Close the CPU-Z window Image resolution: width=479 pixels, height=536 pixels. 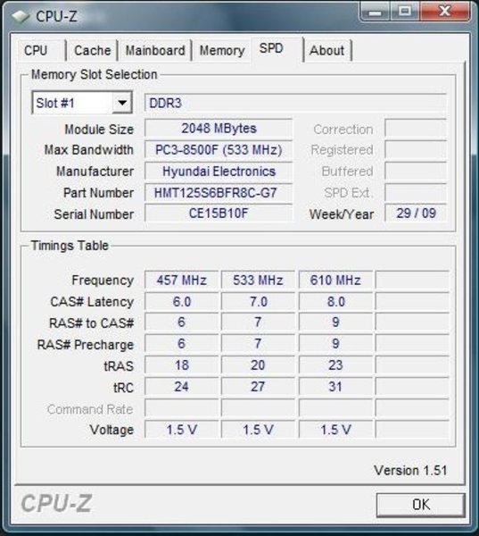tap(445, 12)
